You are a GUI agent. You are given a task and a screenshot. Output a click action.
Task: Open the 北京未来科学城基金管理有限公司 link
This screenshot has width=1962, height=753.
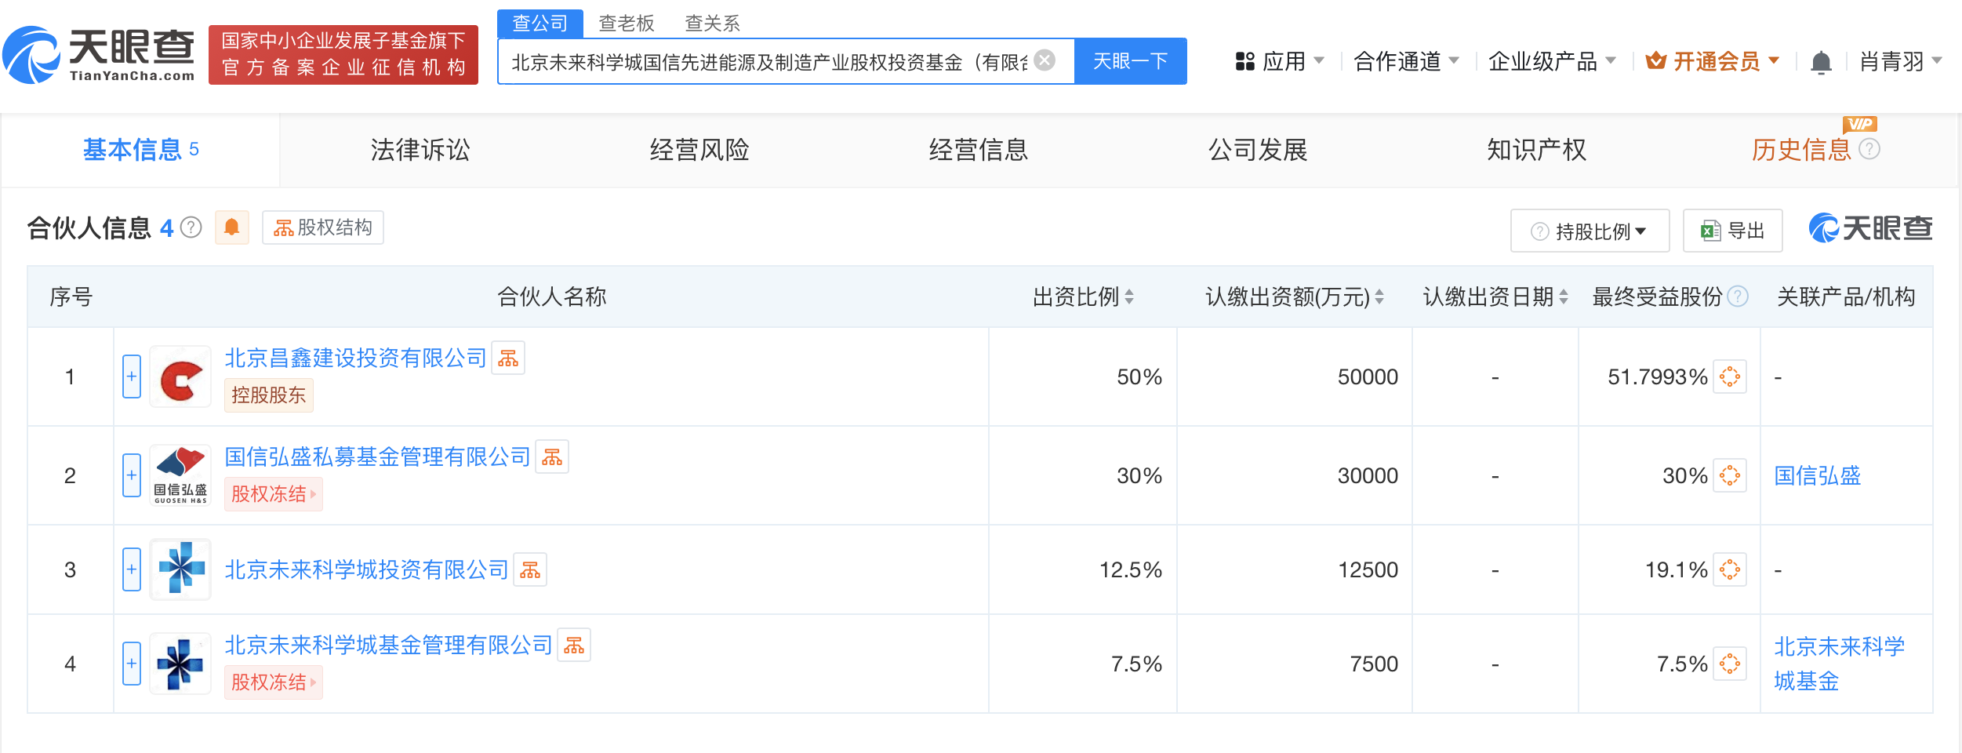click(389, 646)
